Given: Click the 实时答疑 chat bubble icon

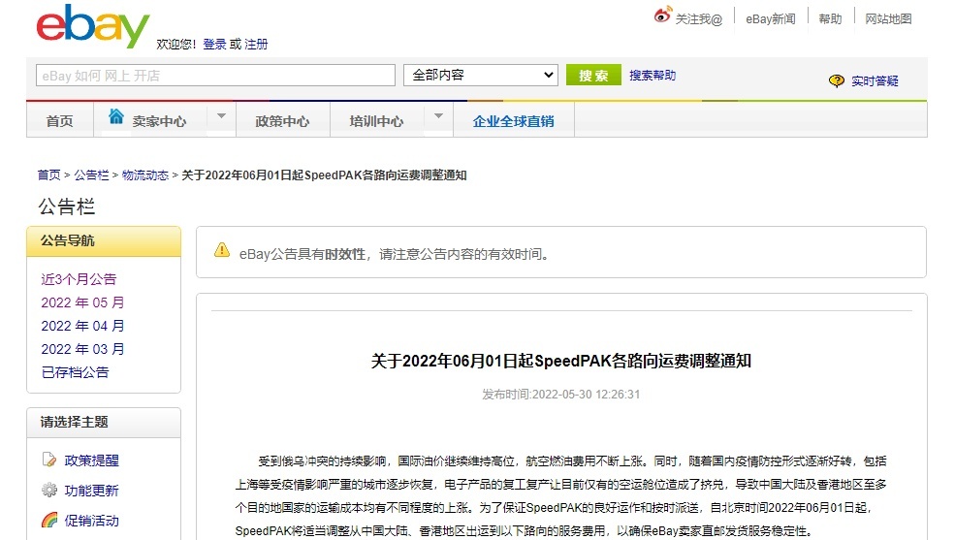Looking at the screenshot, I should pos(837,81).
